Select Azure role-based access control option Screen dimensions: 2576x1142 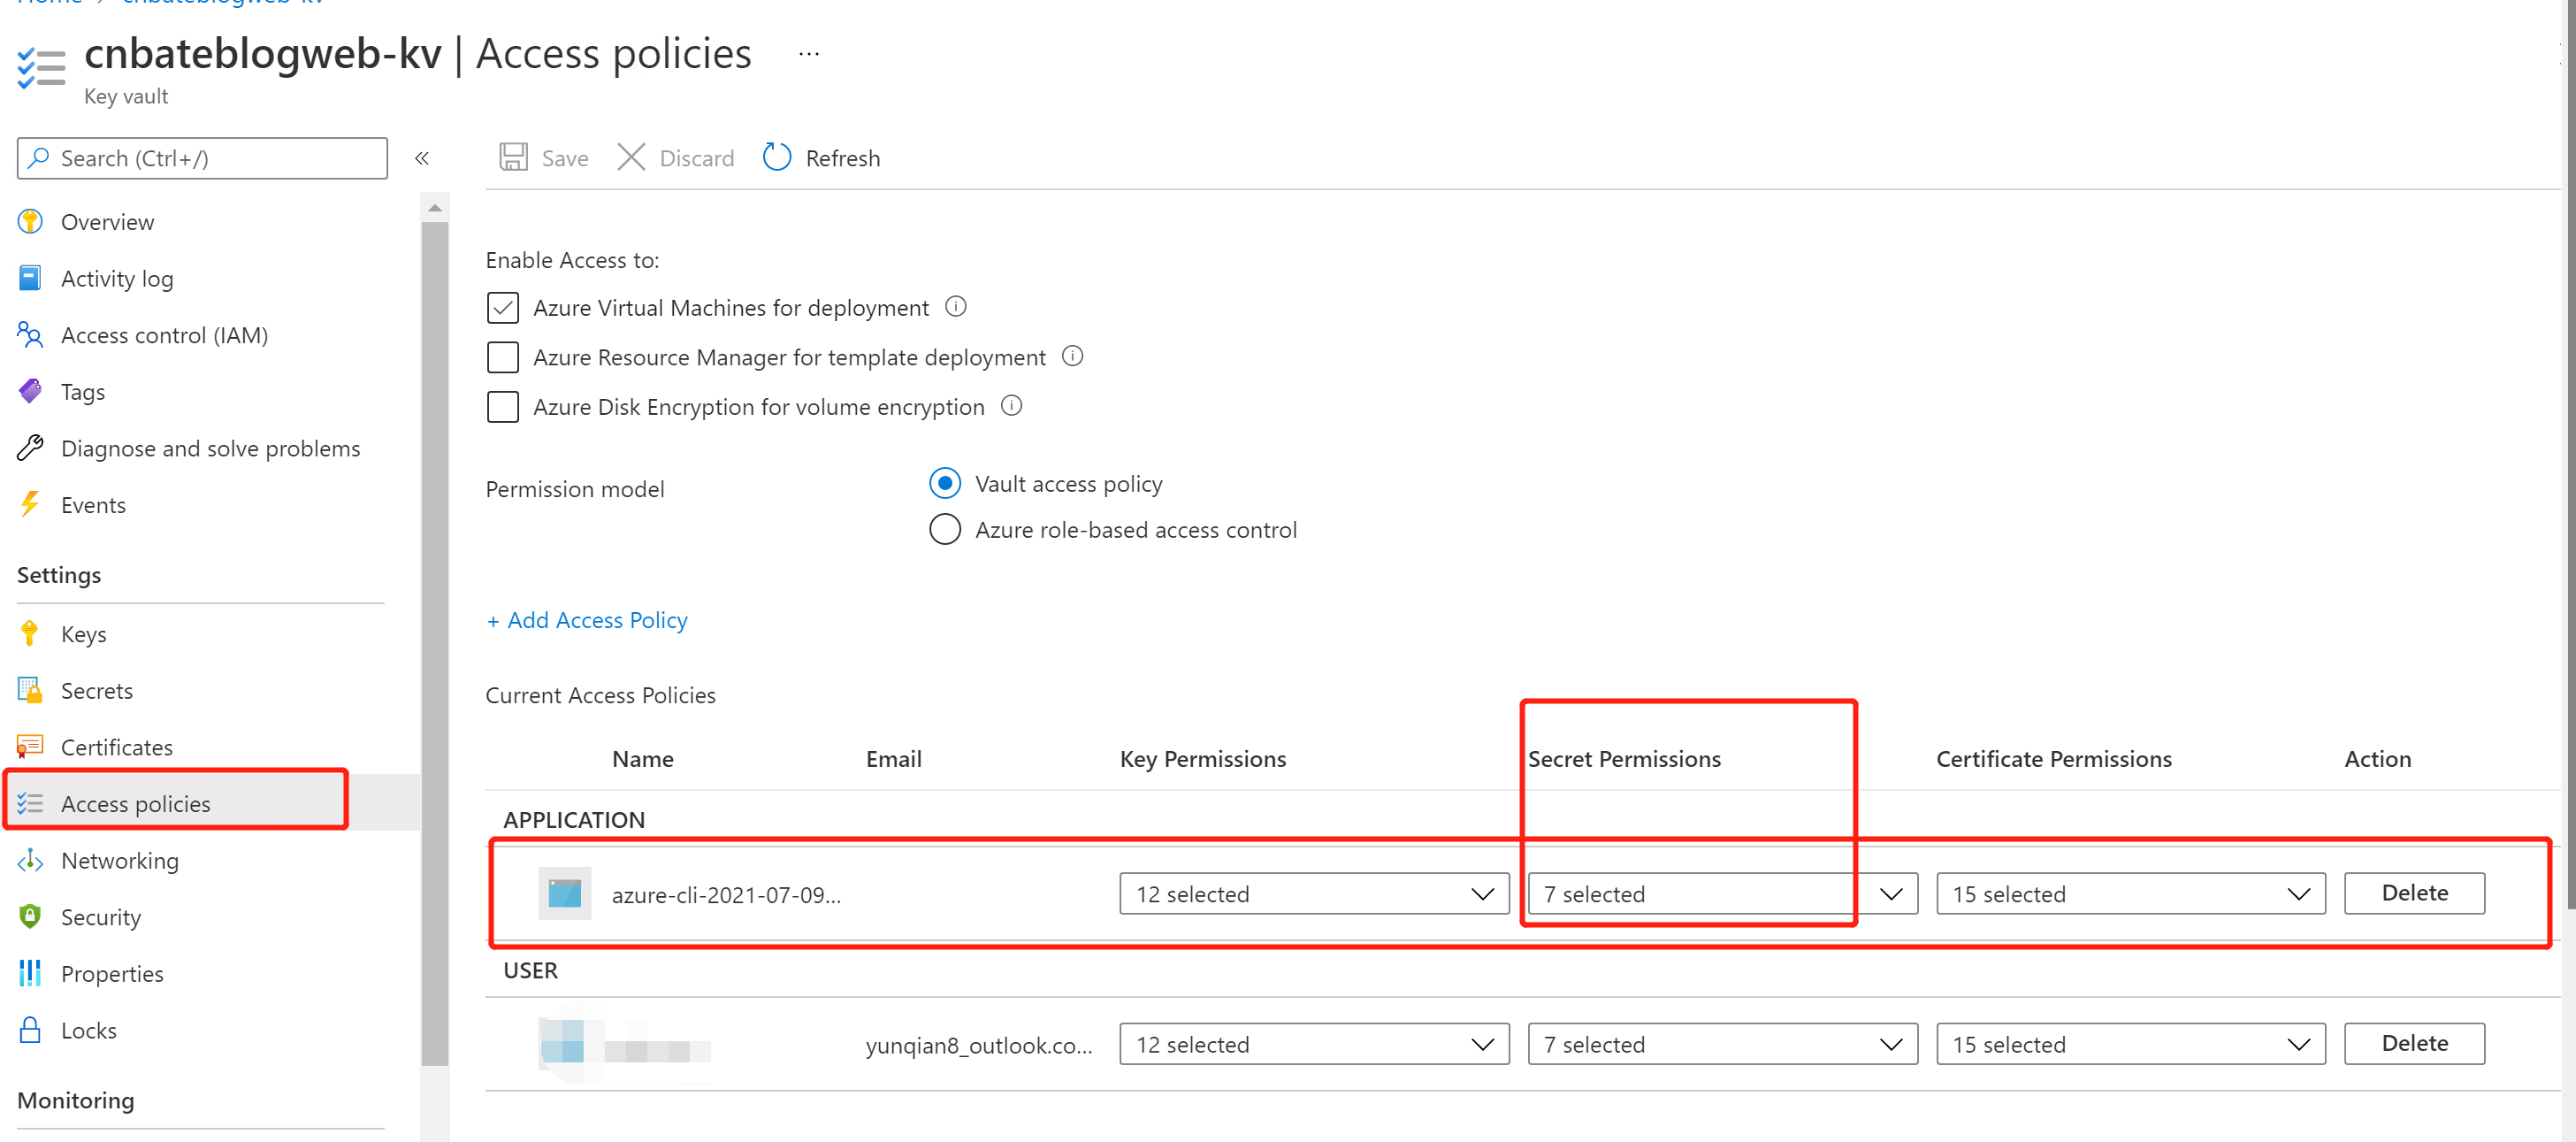tap(945, 530)
